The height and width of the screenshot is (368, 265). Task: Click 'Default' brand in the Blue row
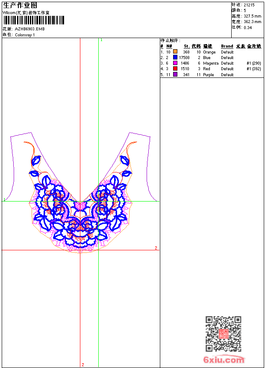[227, 58]
